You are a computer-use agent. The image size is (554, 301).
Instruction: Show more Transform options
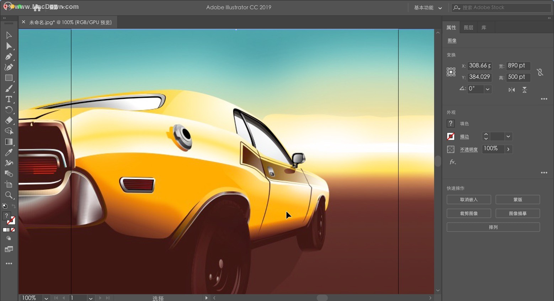tap(544, 99)
